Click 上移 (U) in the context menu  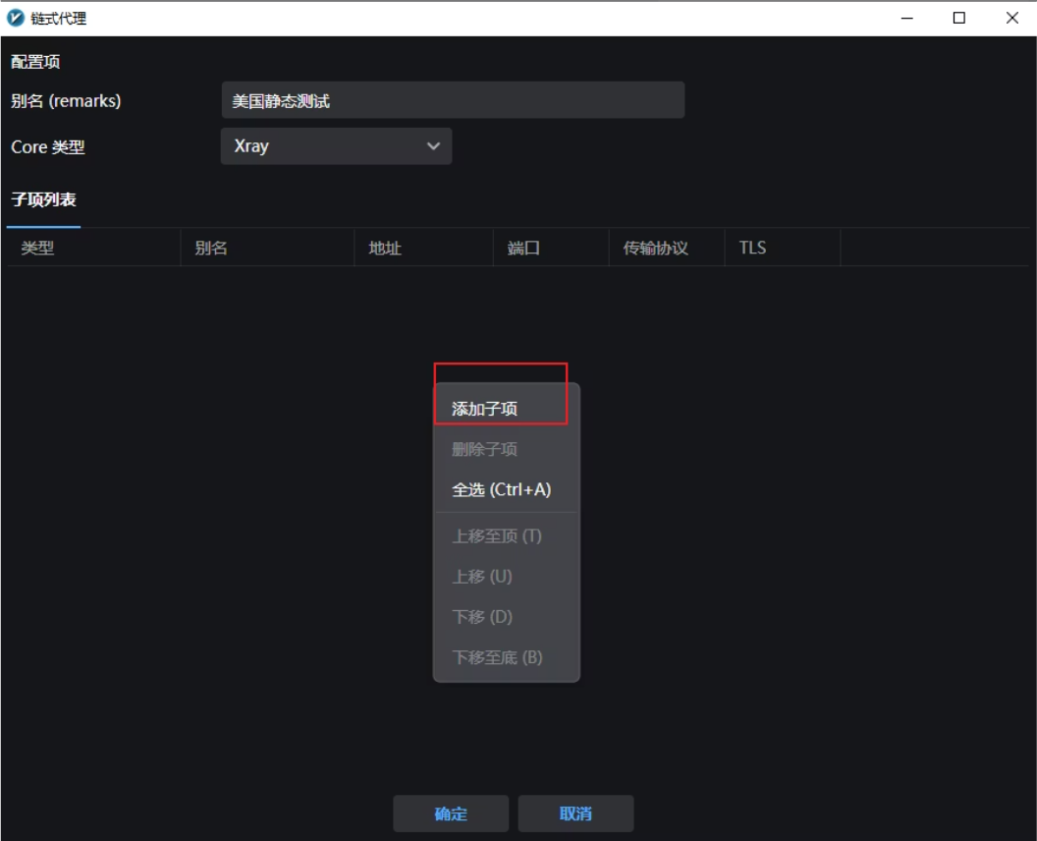(482, 577)
